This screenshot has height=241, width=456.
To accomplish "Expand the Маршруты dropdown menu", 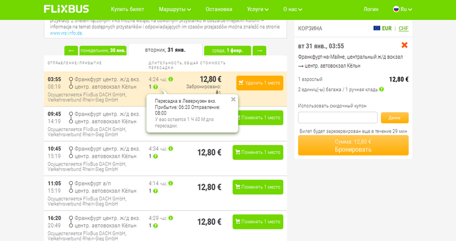I will [175, 9].
